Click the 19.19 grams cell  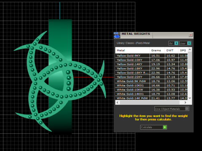[x=157, y=64]
